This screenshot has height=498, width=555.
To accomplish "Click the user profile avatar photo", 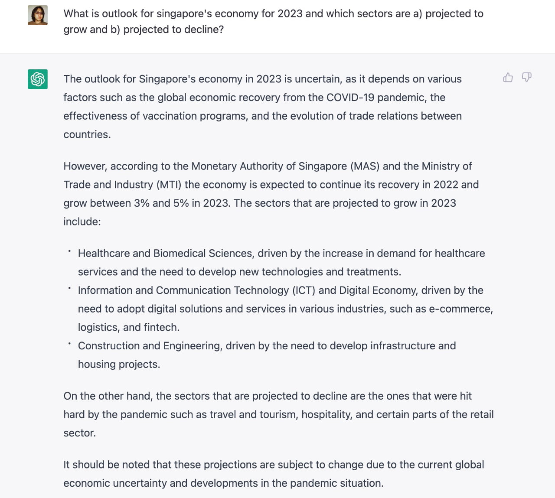I will (x=38, y=15).
